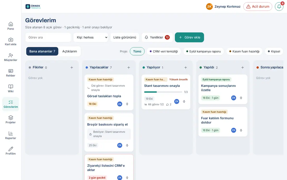Select the Bana atananlar tab

click(x=42, y=51)
